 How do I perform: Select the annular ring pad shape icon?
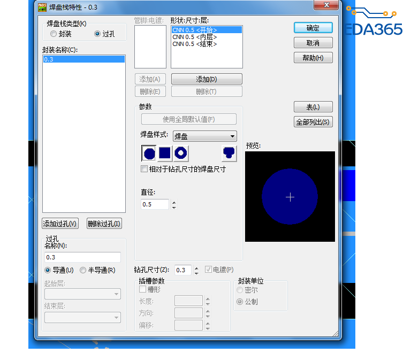tap(180, 153)
